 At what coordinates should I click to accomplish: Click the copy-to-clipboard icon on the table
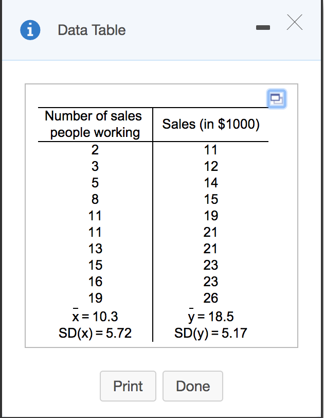tap(277, 99)
